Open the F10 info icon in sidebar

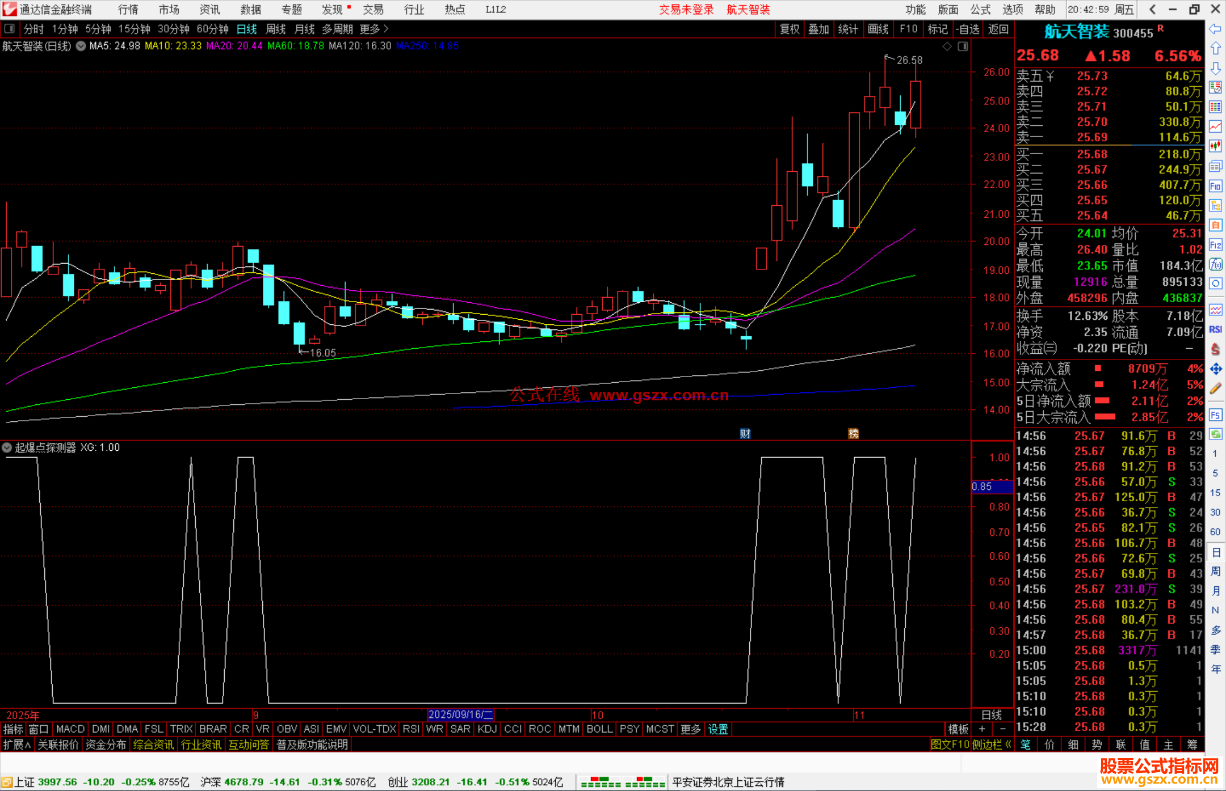click(1215, 186)
